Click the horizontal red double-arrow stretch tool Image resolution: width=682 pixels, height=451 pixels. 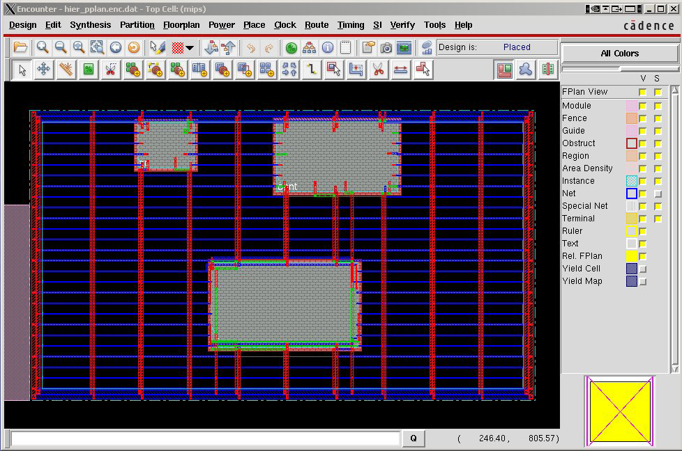[x=400, y=70]
